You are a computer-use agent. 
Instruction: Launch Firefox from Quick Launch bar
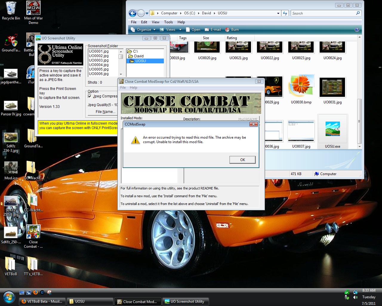(36, 293)
